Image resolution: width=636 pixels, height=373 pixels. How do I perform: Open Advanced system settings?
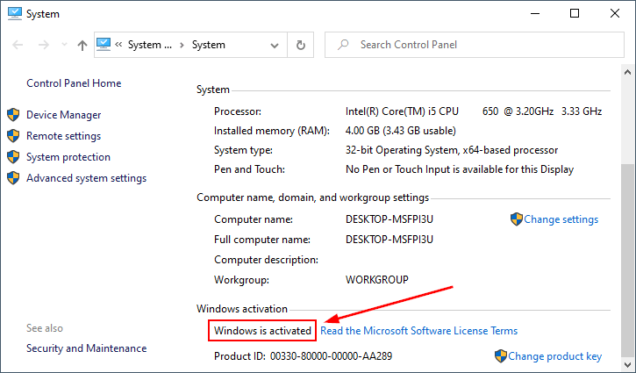[x=86, y=178]
